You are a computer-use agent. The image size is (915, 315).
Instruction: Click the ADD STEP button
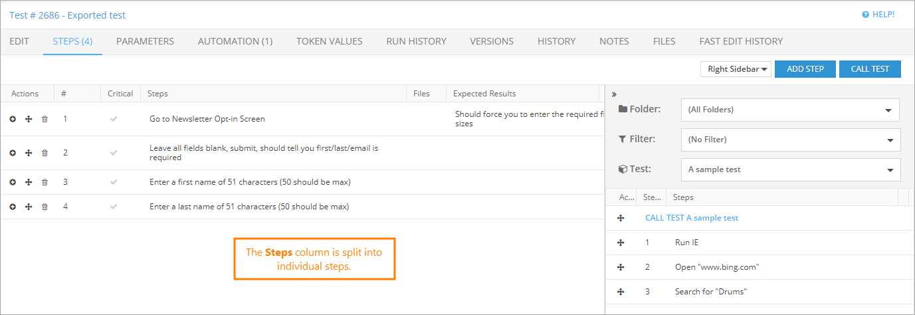point(805,69)
